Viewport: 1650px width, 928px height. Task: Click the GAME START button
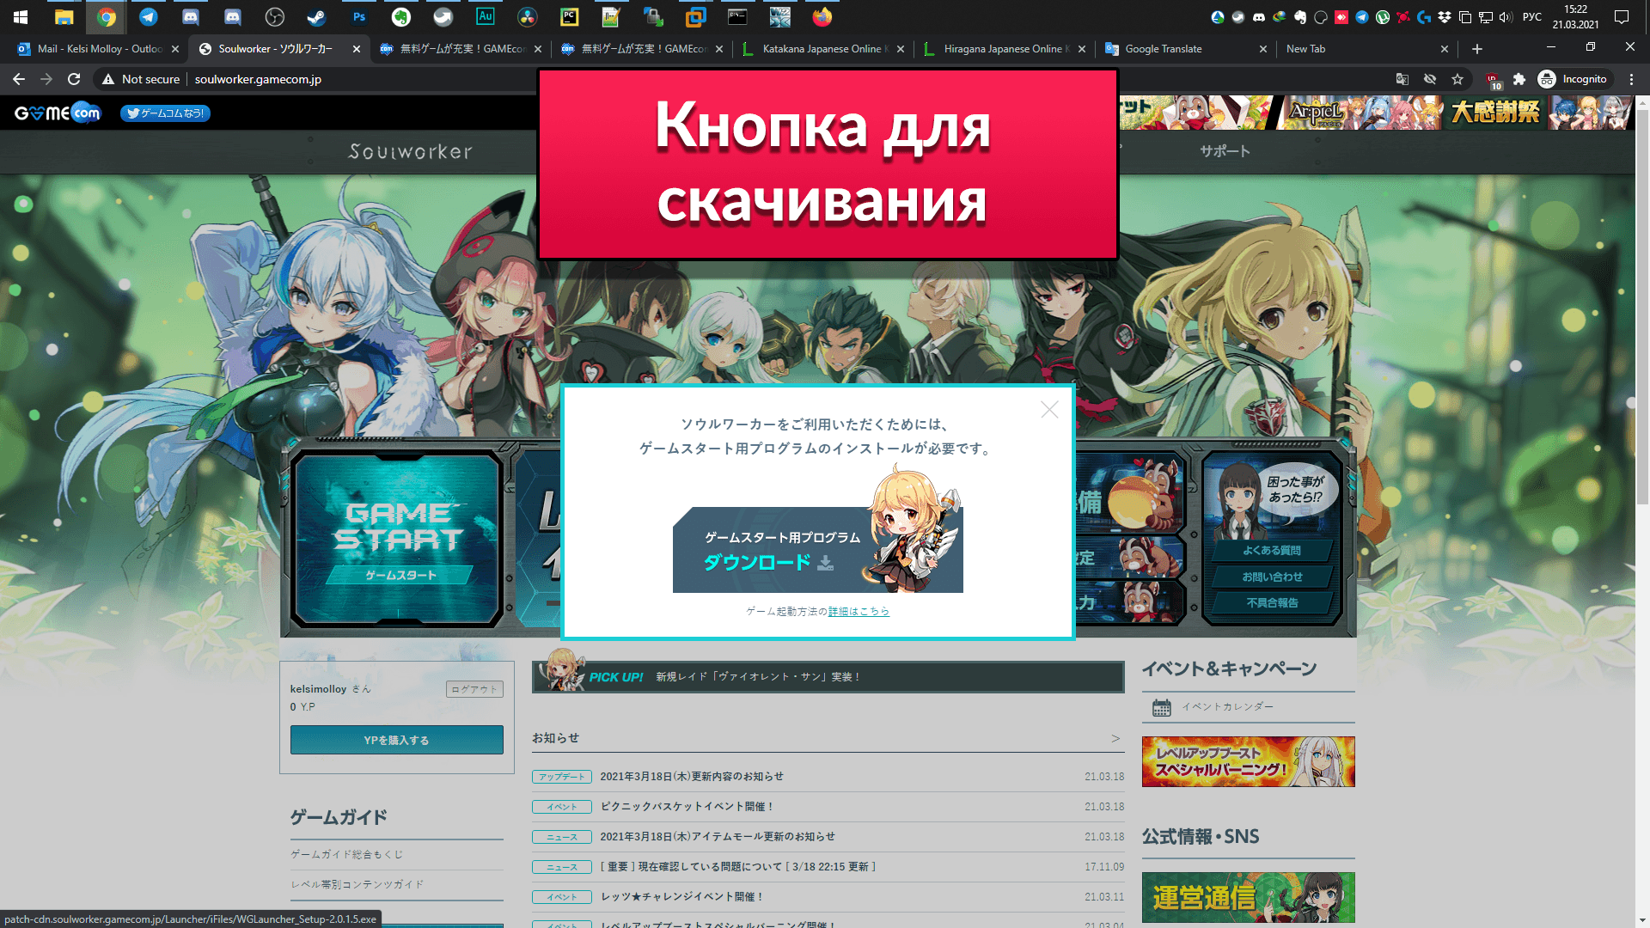pyautogui.click(x=398, y=539)
